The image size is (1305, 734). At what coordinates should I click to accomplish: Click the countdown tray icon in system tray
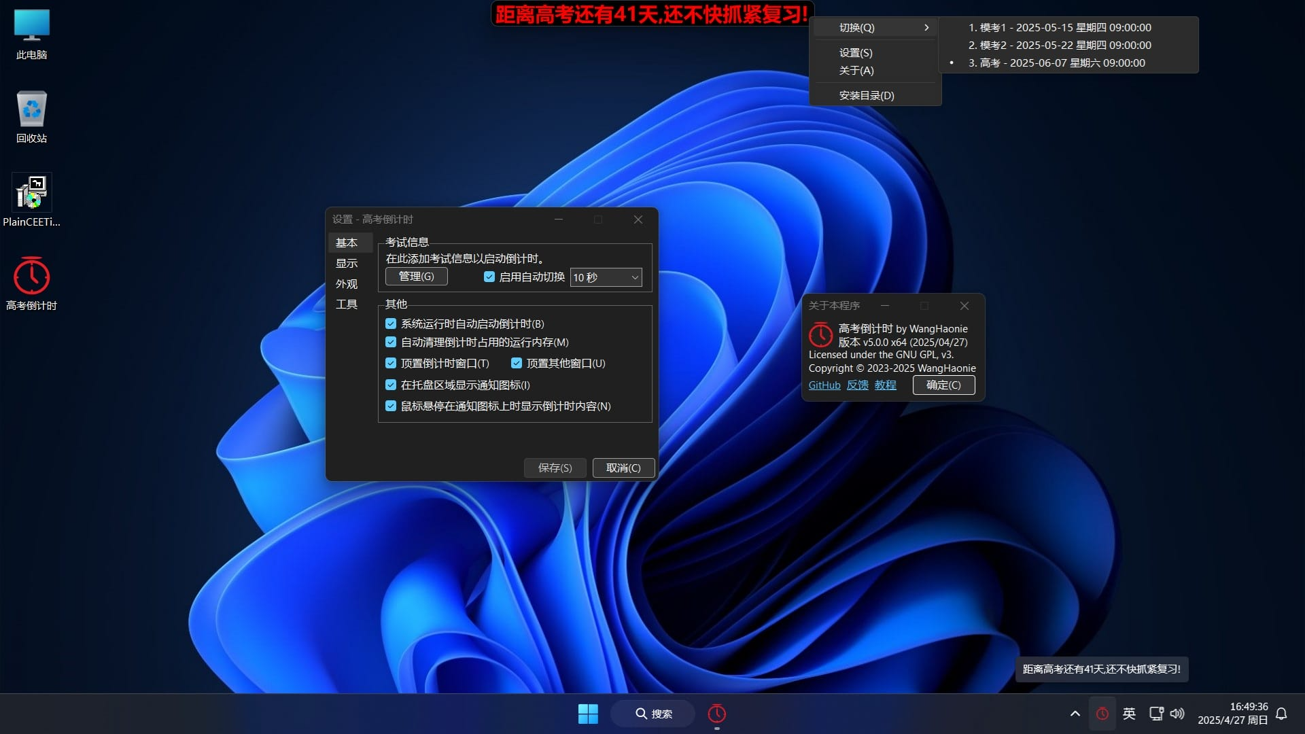tap(1102, 714)
